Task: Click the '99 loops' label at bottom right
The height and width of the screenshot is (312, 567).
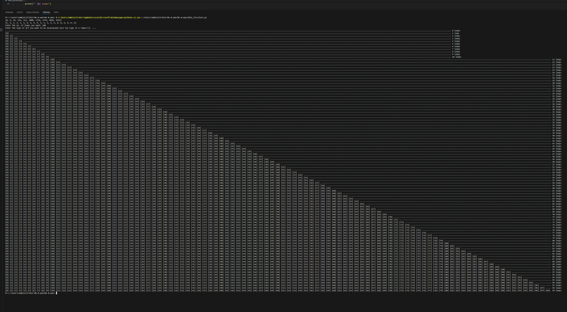Action: (557, 290)
